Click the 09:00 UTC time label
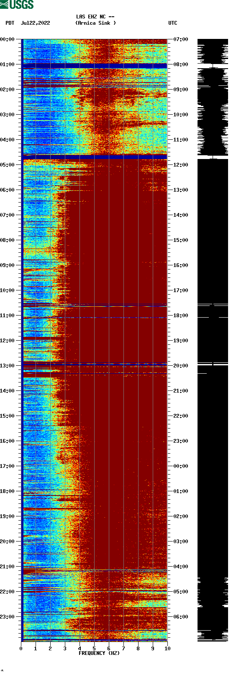Viewport: 231px width, 675px height. (x=181, y=90)
